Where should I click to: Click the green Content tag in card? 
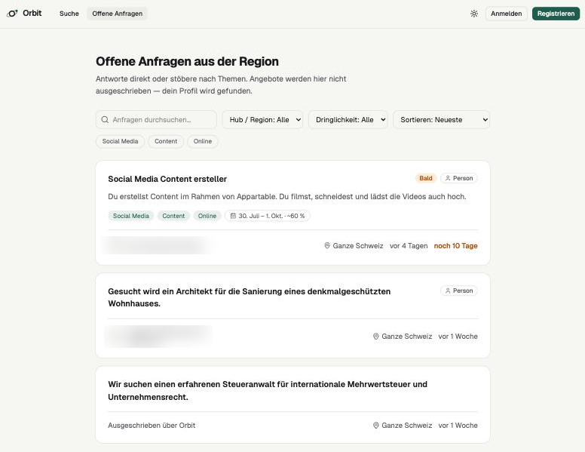(173, 216)
